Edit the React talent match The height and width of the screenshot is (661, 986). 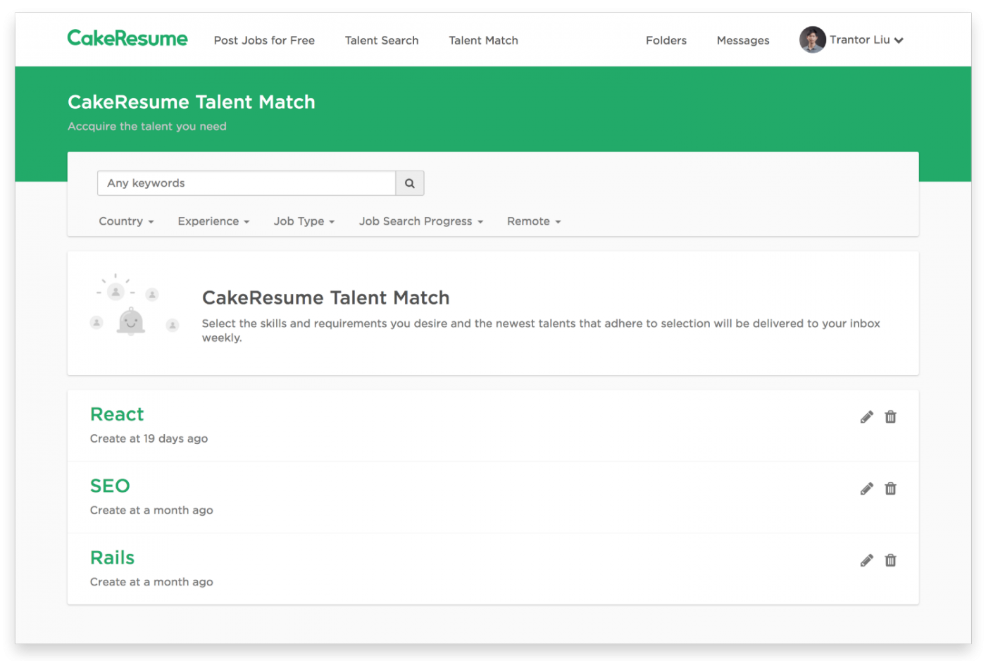pyautogui.click(x=867, y=417)
